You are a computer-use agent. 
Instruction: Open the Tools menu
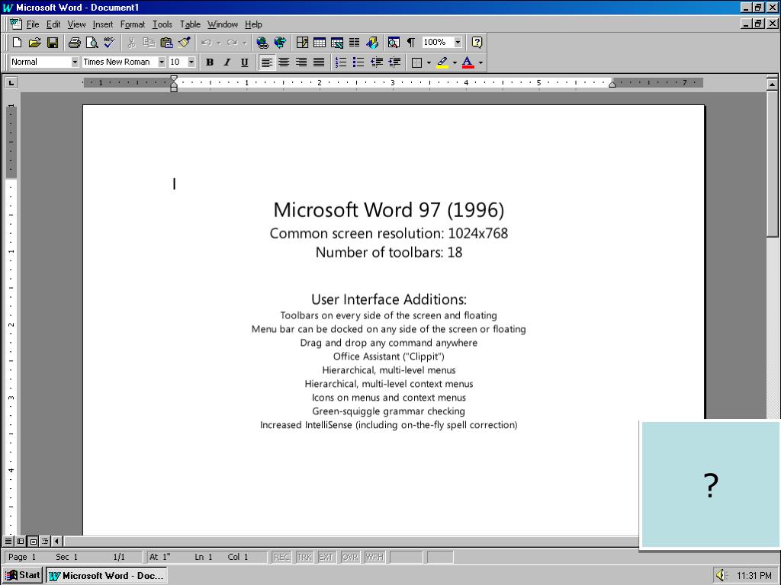click(162, 24)
